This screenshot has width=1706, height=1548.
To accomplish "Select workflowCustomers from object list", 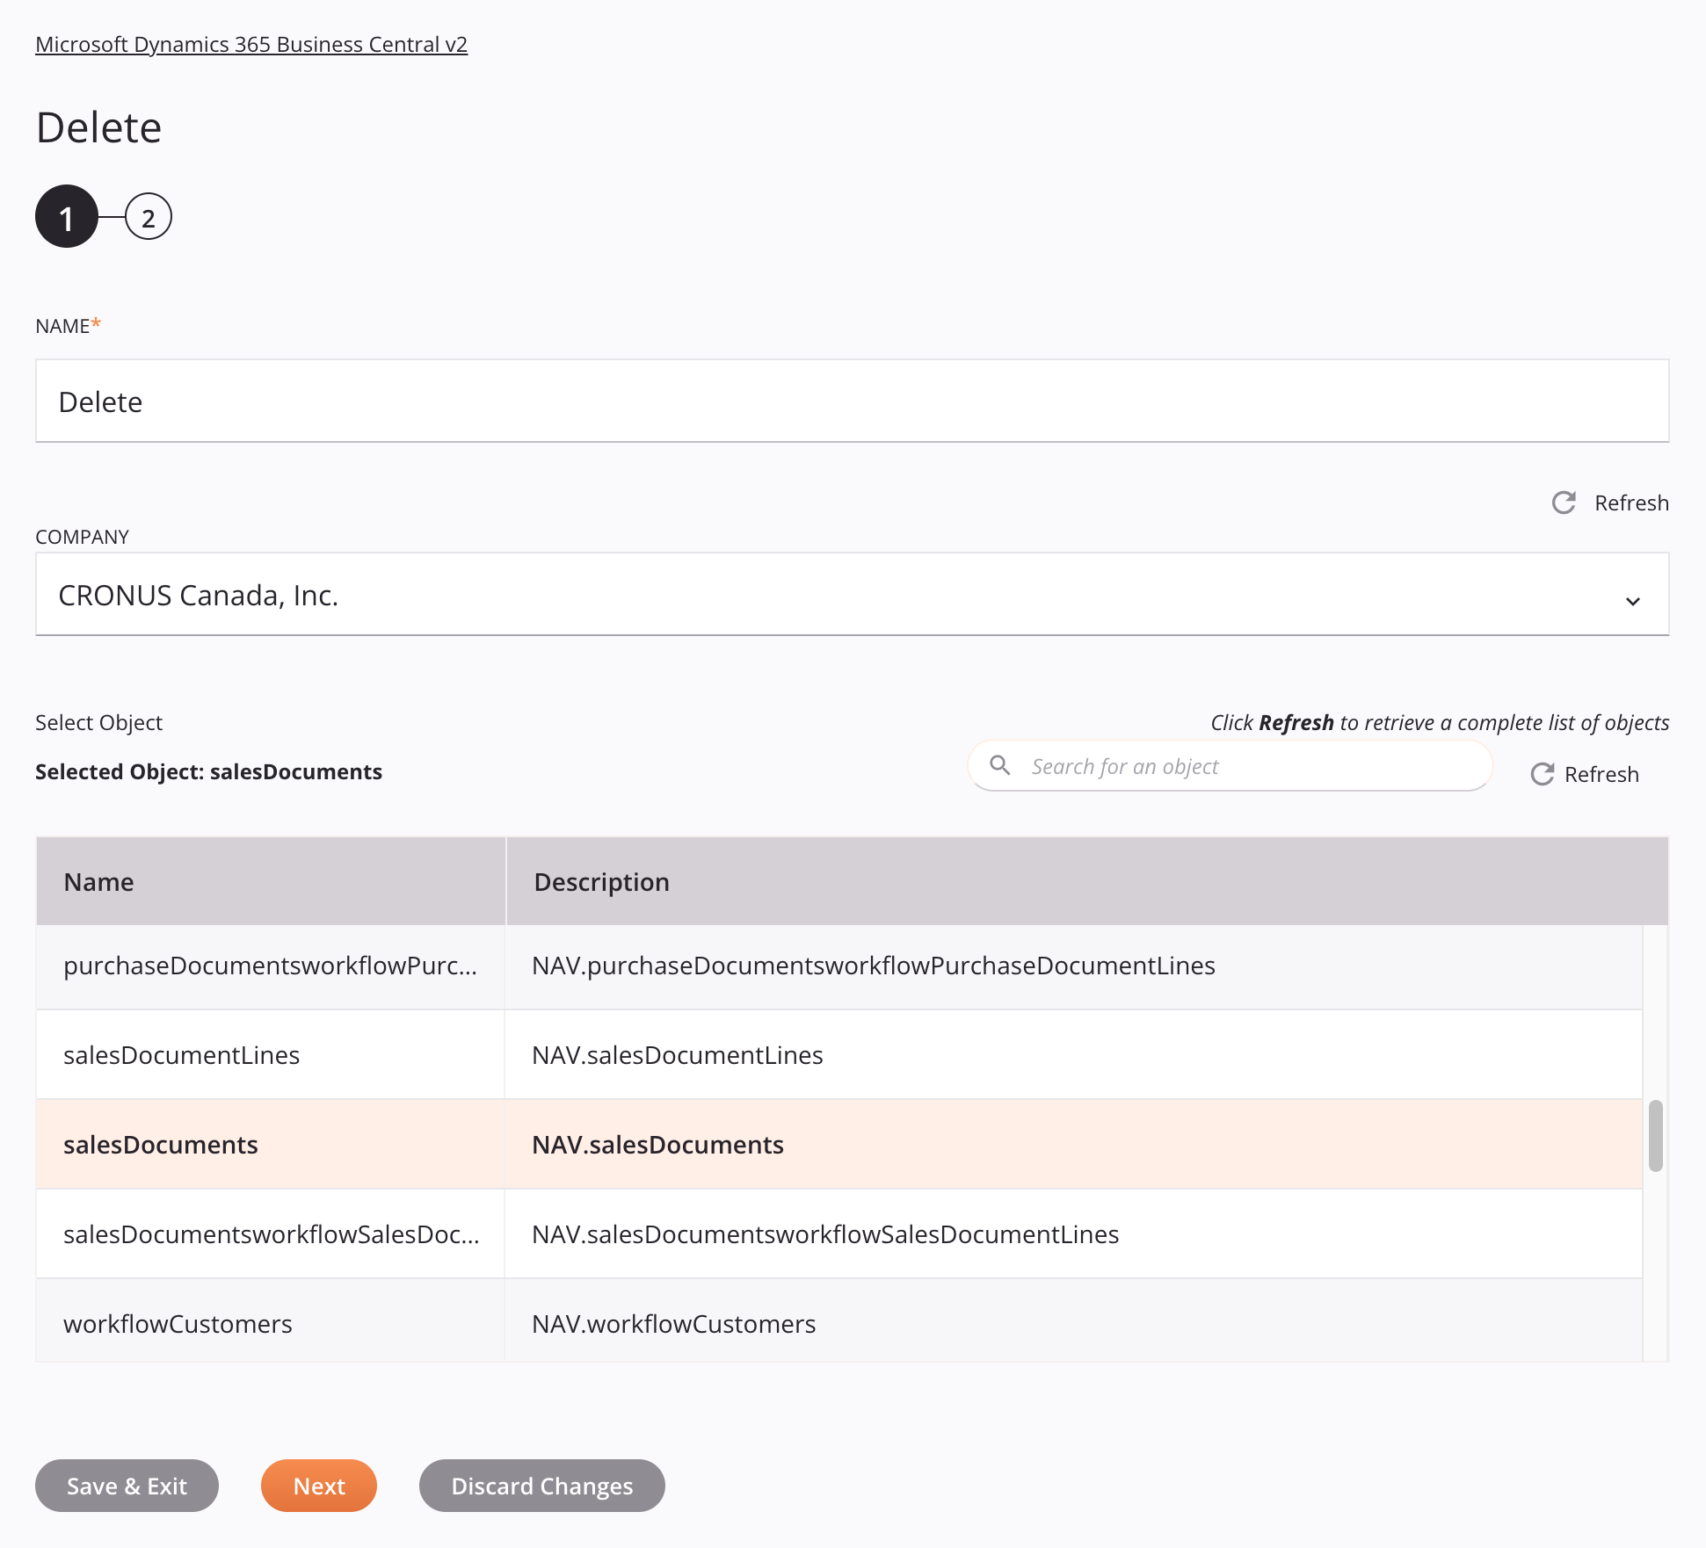I will tap(177, 1324).
